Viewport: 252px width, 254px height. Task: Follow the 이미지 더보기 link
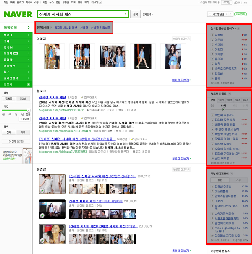tap(181, 80)
